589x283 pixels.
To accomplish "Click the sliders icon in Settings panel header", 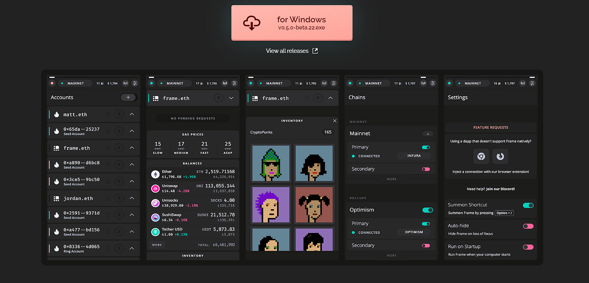I will [532, 84].
